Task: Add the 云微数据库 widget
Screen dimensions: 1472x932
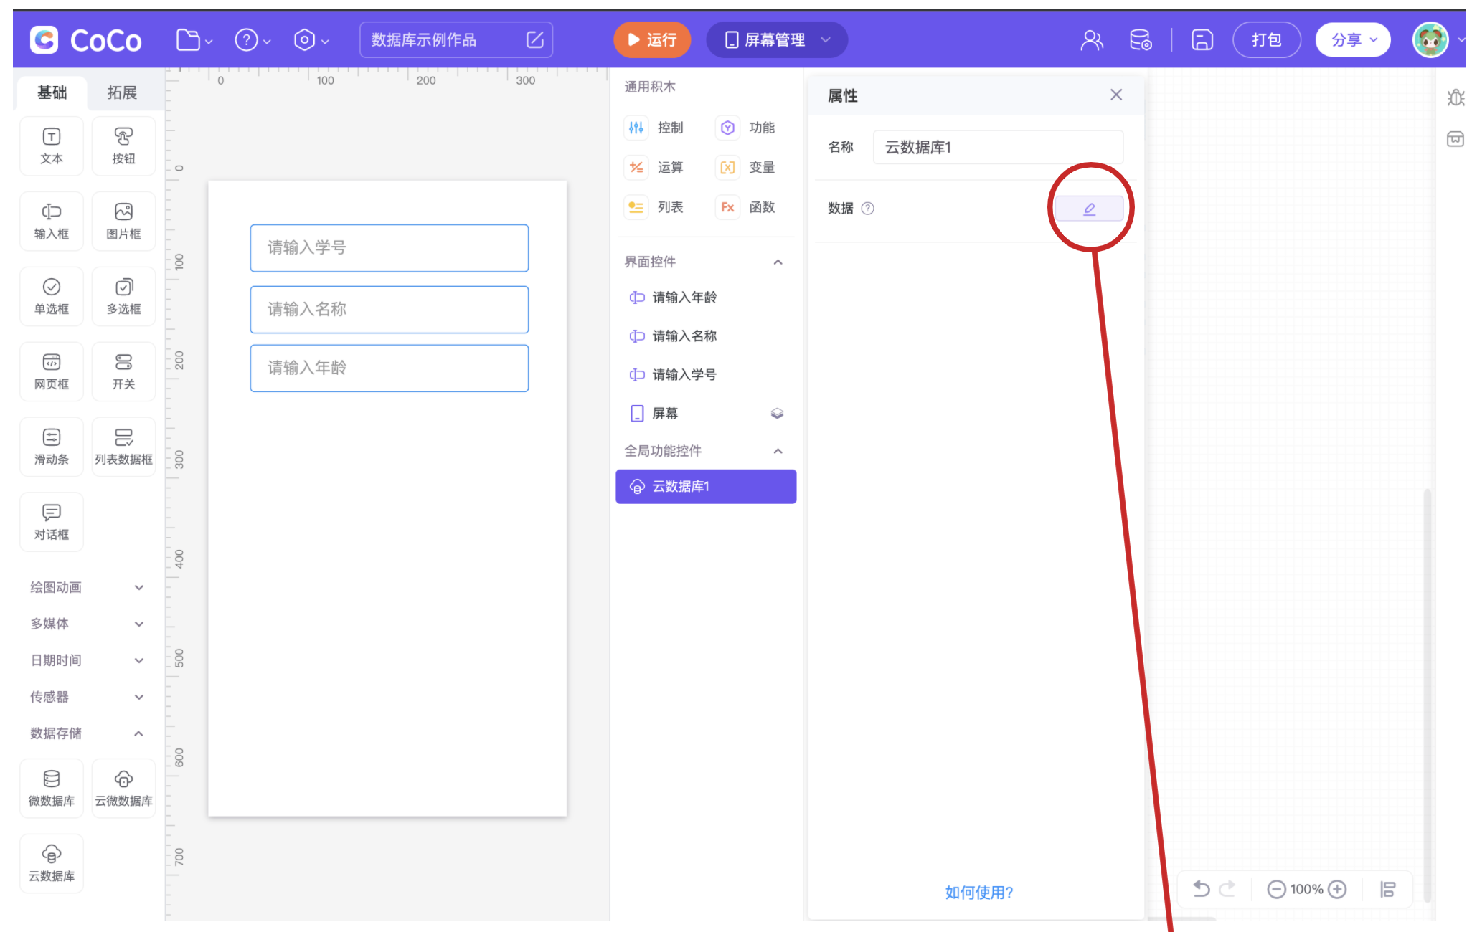Action: coord(123,787)
